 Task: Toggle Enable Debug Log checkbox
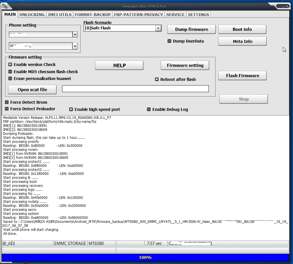pos(149,109)
